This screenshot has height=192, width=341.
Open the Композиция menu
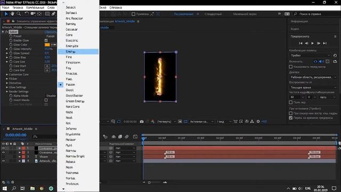pos(35,7)
